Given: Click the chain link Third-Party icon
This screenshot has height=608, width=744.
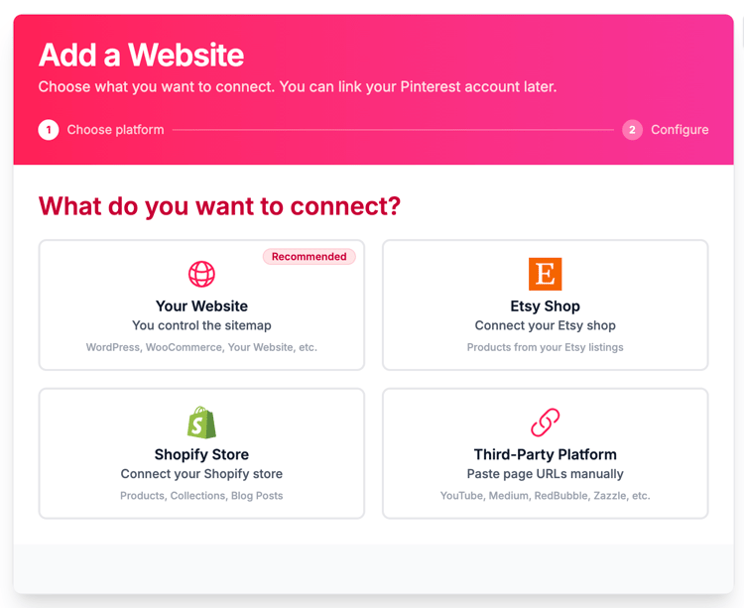Looking at the screenshot, I should [545, 423].
